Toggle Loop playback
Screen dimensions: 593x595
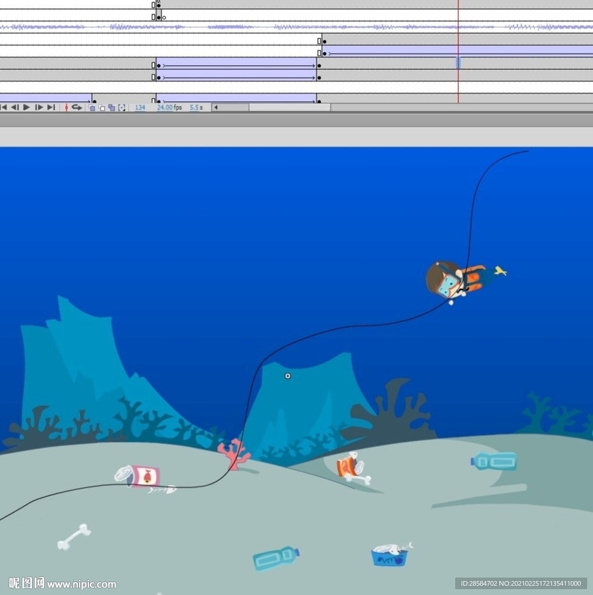[77, 107]
